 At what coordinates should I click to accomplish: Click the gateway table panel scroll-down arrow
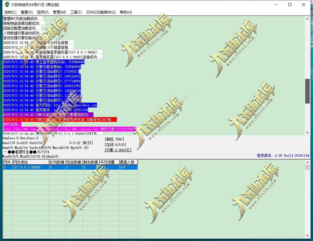(307, 236)
